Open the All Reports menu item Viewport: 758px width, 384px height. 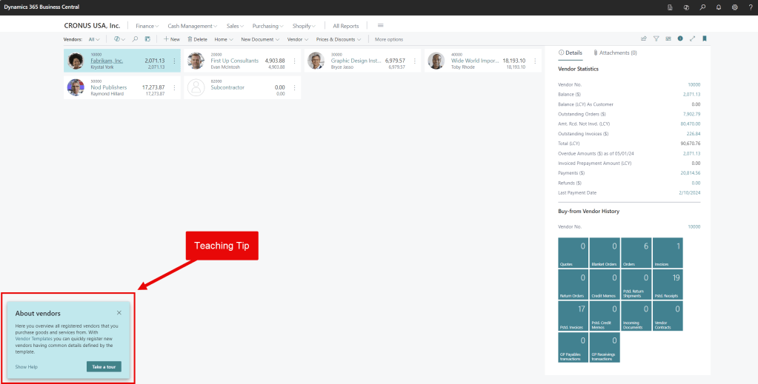[x=345, y=26]
